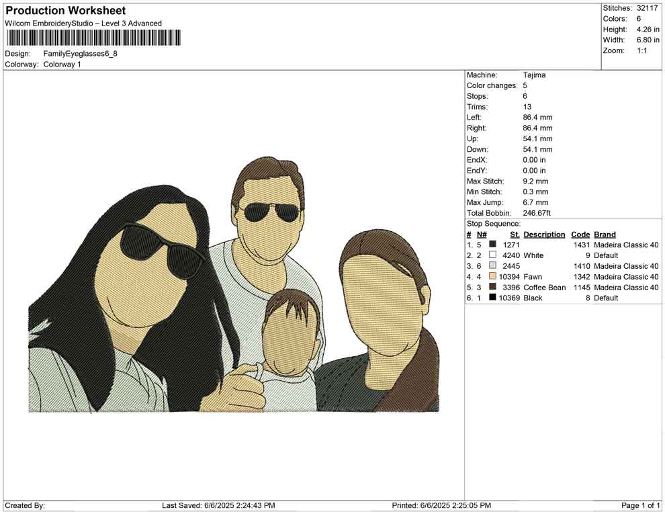
Task: Click 'Madeira Classic 40' brand in row 1
Action: coord(627,245)
